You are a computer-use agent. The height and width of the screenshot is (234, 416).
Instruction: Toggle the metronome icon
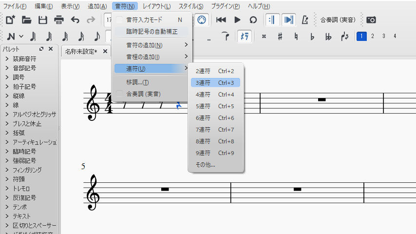[305, 20]
